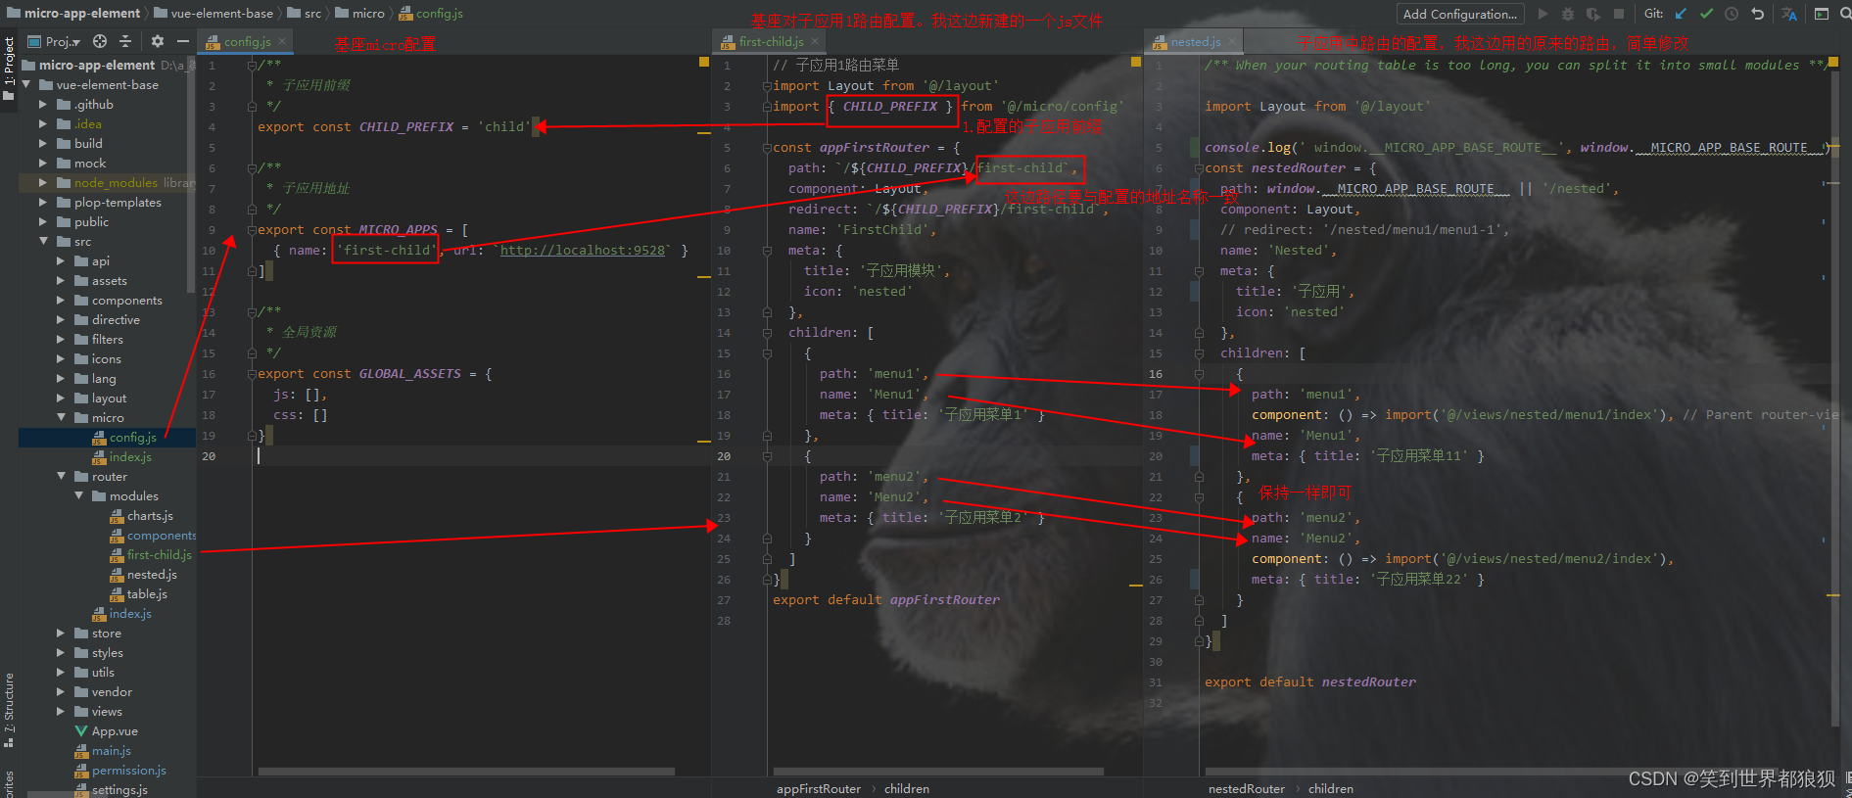Click the nestedRouter breadcrumb at editor bottom
Viewport: 1852px width, 798px height.
1246,788
